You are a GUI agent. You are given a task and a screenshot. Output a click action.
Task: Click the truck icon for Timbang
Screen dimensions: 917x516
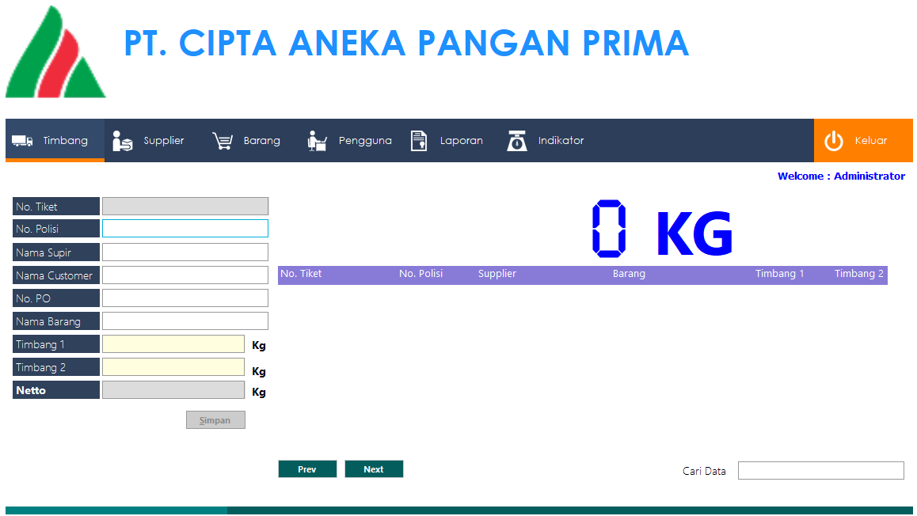[x=22, y=141]
